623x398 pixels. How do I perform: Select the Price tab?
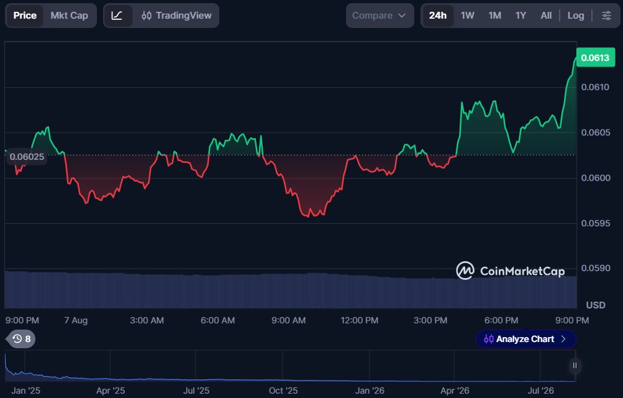pyautogui.click(x=25, y=16)
